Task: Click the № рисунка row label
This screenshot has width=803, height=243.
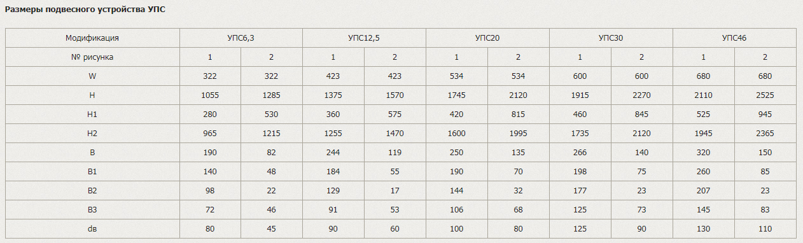Action: [x=92, y=57]
